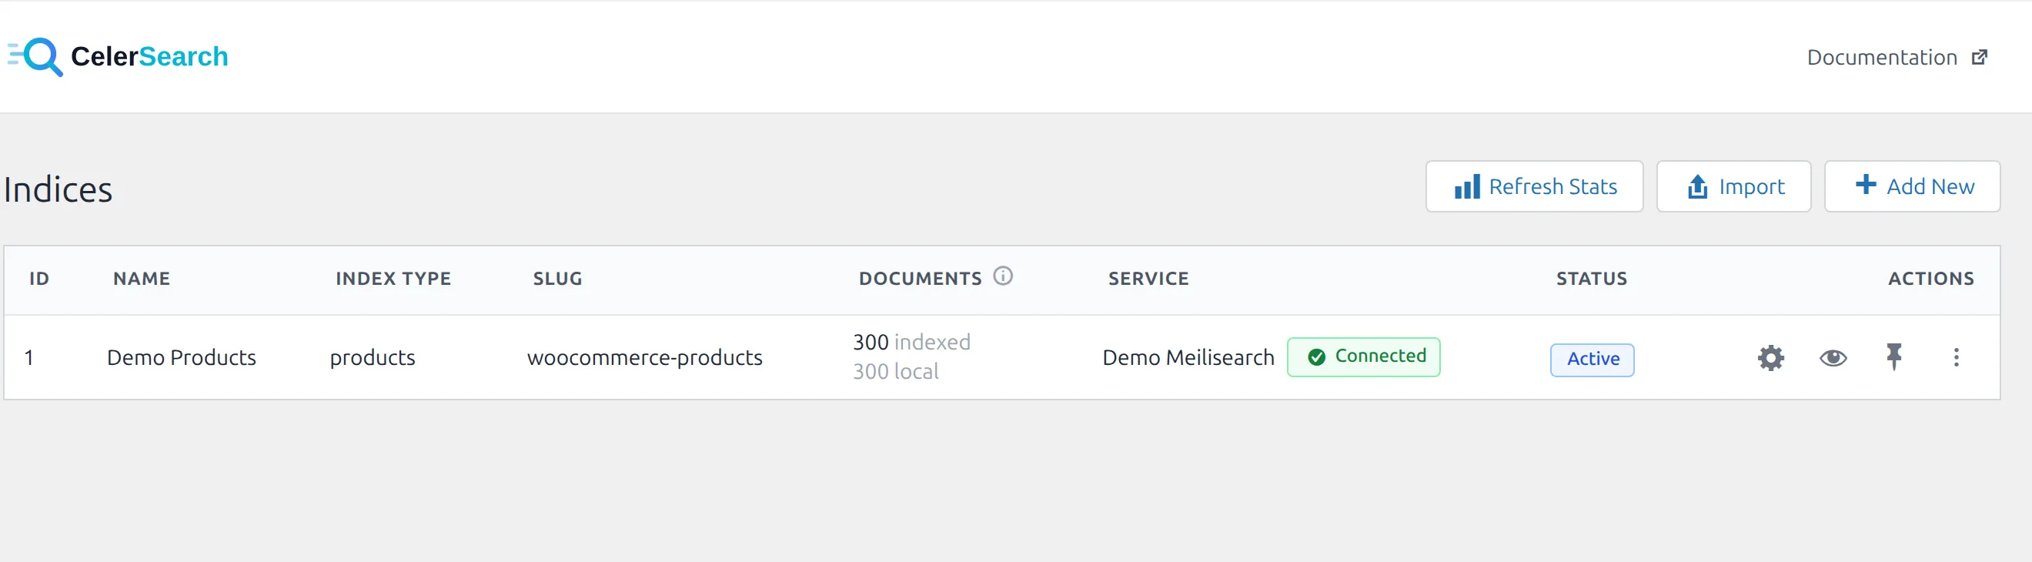
Task: Click the '300 local' document count
Action: (x=895, y=372)
